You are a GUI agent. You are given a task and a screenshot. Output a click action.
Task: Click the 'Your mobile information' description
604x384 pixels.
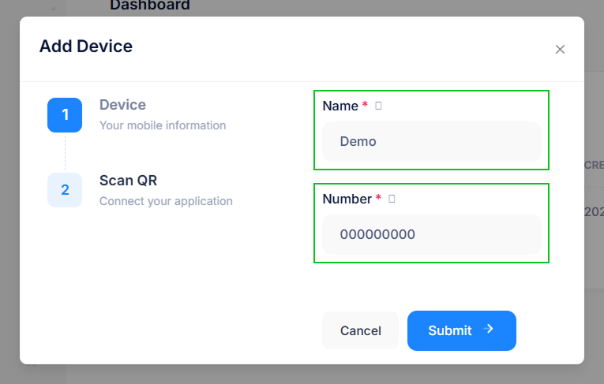163,125
